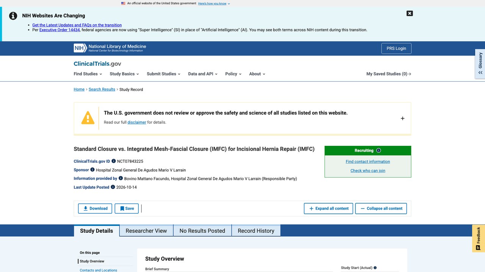This screenshot has width=485, height=272.
Task: Open the About dropdown menu
Action: tap(257, 74)
